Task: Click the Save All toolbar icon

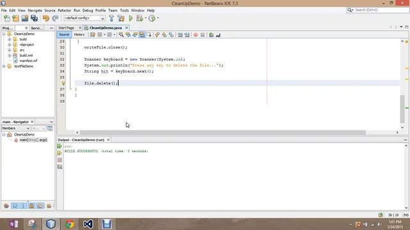Action: click(34, 19)
